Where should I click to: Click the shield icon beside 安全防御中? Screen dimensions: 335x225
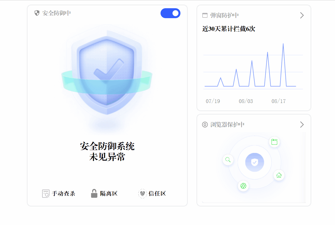(37, 13)
